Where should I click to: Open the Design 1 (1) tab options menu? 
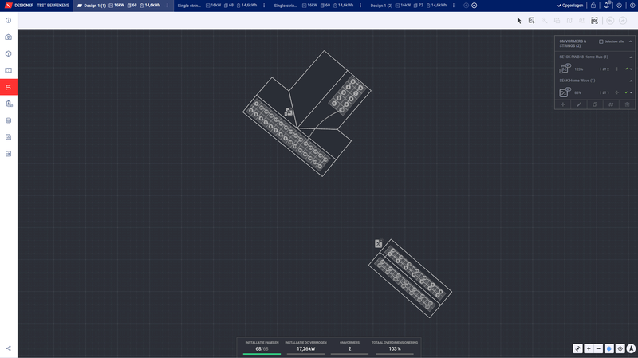pyautogui.click(x=167, y=6)
